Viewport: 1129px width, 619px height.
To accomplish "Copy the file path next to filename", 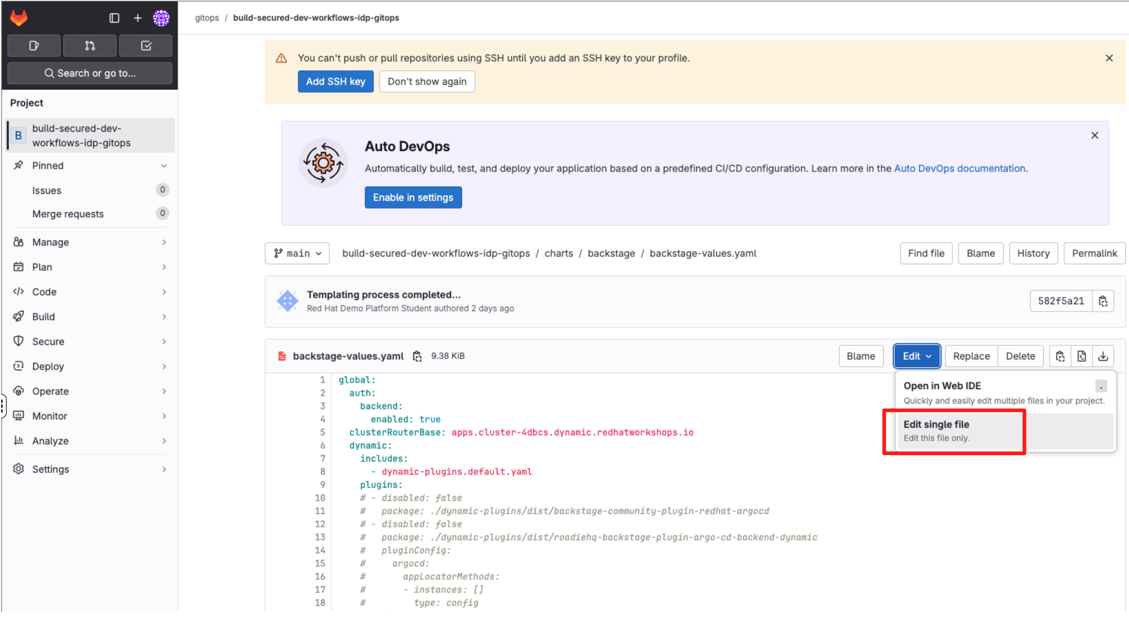I will (x=417, y=356).
